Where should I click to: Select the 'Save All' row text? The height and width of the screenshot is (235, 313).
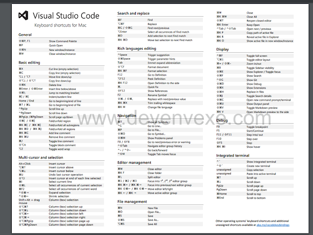152,224
